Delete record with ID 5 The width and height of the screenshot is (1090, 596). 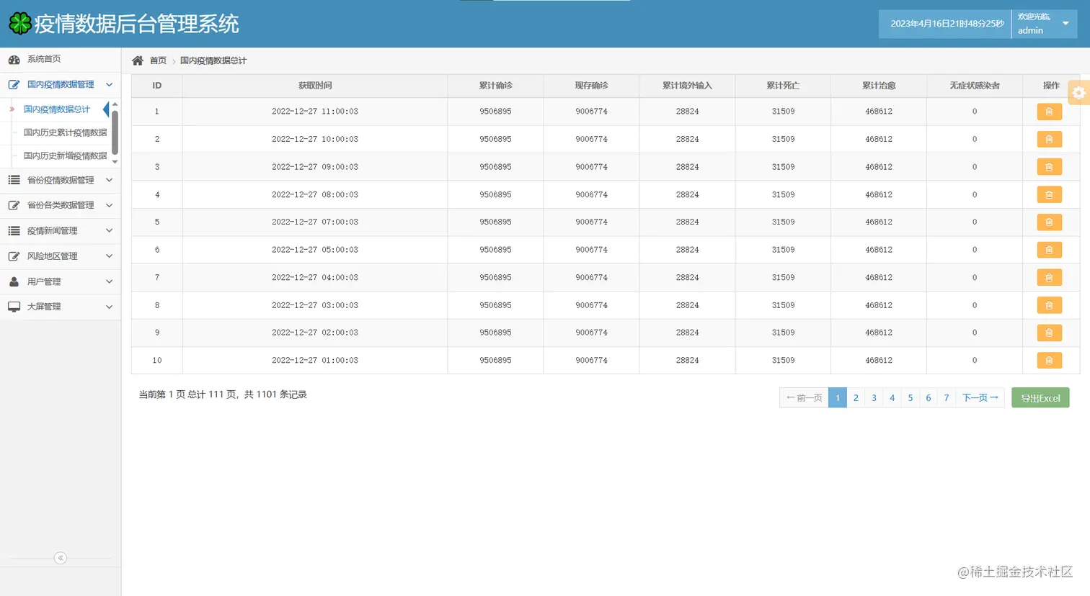1049,222
